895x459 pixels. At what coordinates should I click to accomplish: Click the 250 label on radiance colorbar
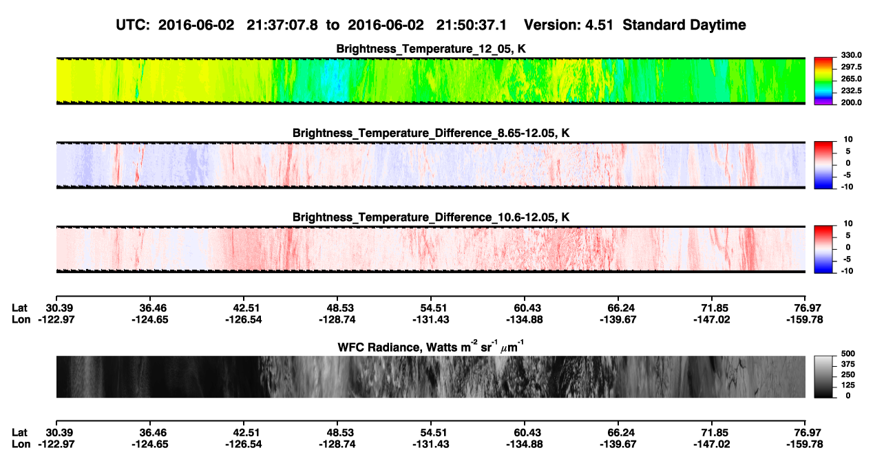(x=847, y=374)
